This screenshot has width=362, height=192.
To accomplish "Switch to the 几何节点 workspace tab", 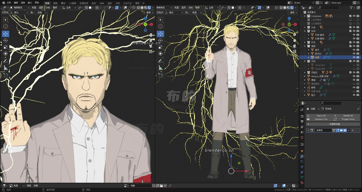I will pyautogui.click(x=127, y=3).
